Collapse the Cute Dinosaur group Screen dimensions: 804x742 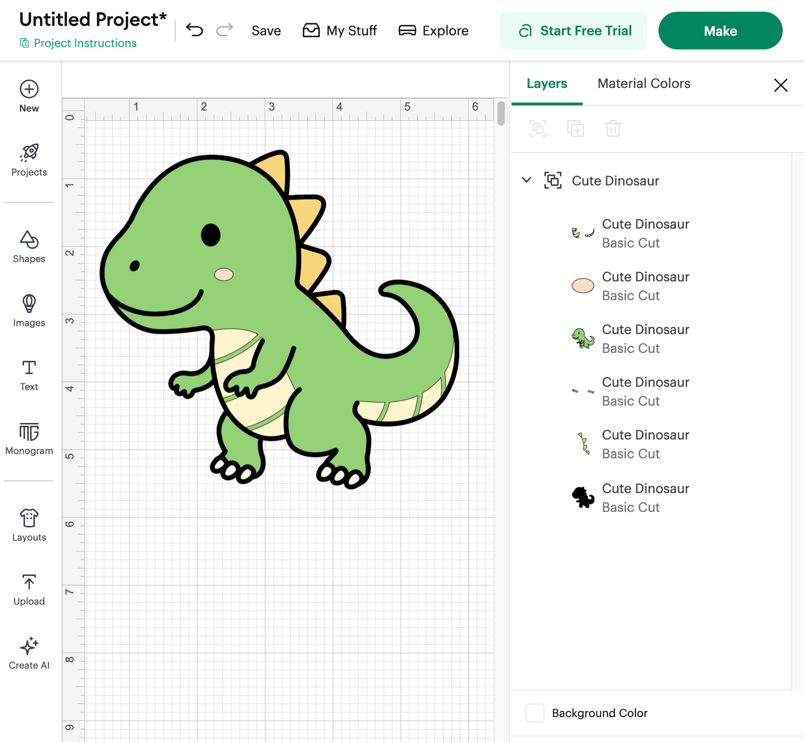[526, 180]
